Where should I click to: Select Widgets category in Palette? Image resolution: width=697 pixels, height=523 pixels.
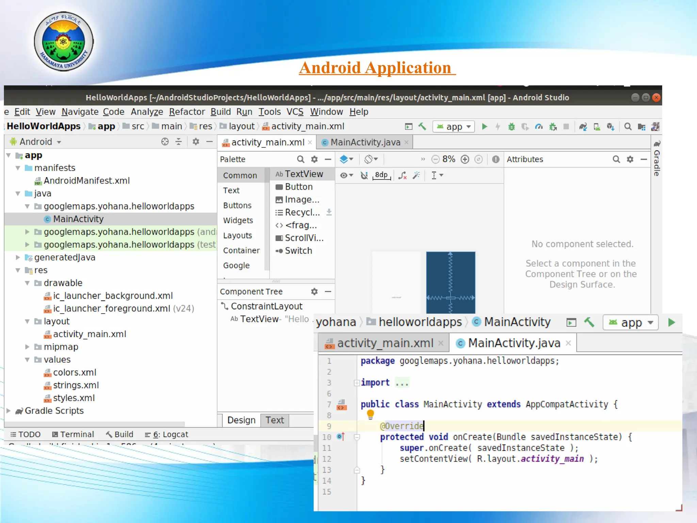coord(238,220)
